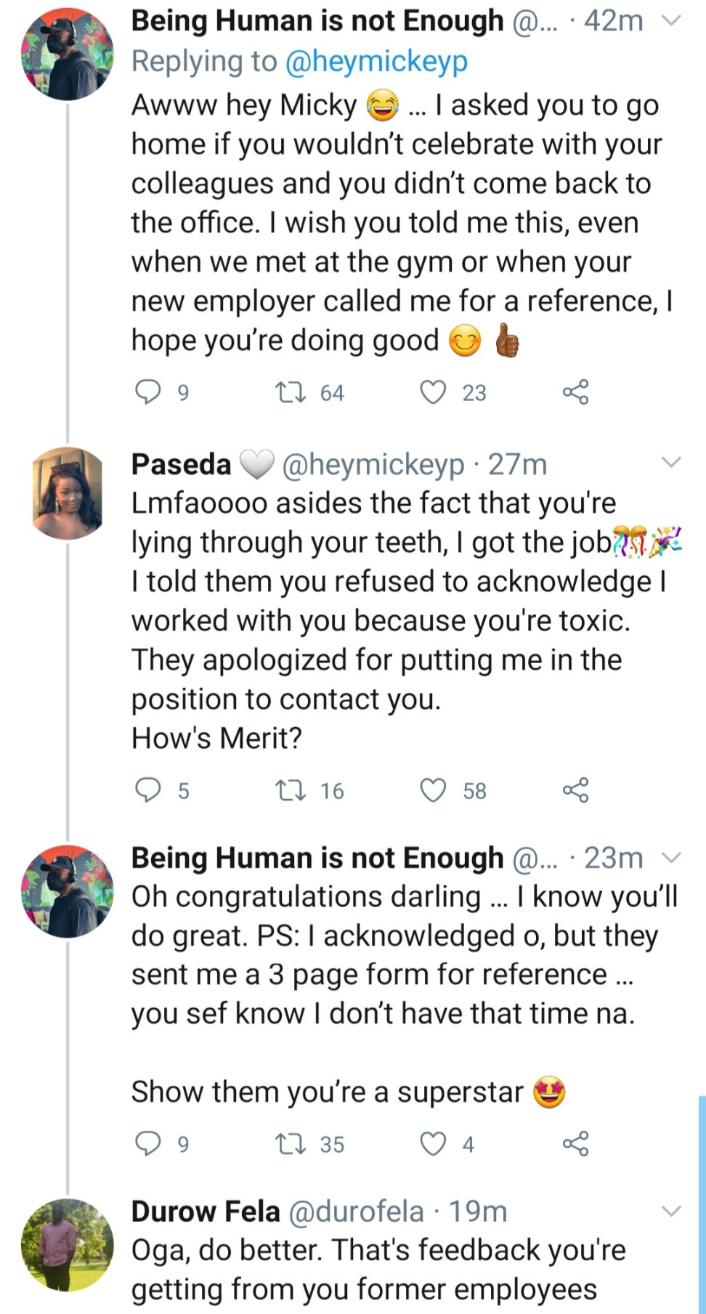Like Paseda's tweet with 58 likes
The height and width of the screenshot is (1314, 706).
pos(434,790)
